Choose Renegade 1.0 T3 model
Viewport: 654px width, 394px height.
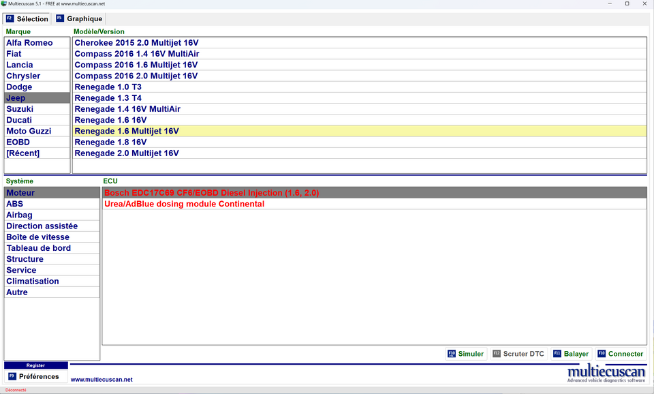click(360, 87)
